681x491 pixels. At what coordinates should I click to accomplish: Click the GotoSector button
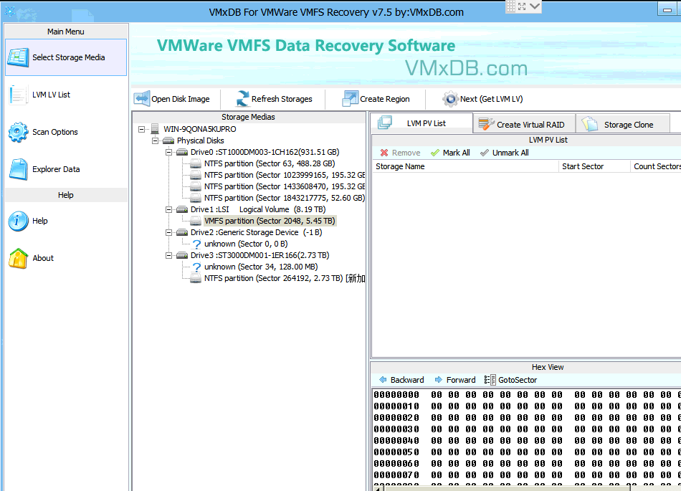[510, 380]
